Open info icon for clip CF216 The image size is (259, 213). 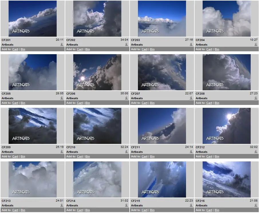(256, 205)
